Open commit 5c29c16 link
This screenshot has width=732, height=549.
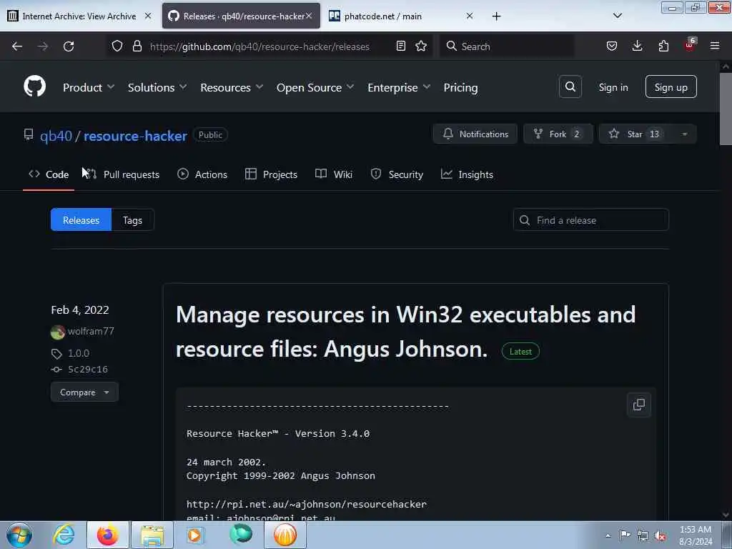tap(88, 370)
